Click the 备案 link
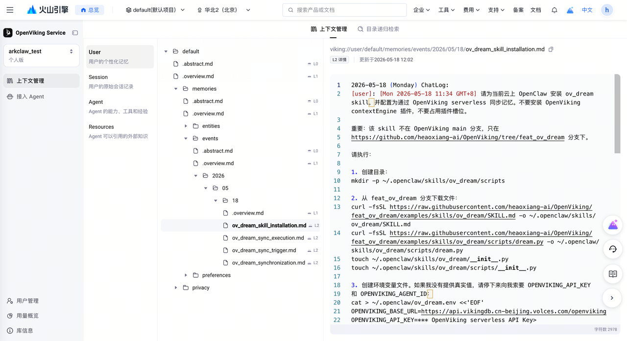The height and width of the screenshot is (341, 627). 518,10
